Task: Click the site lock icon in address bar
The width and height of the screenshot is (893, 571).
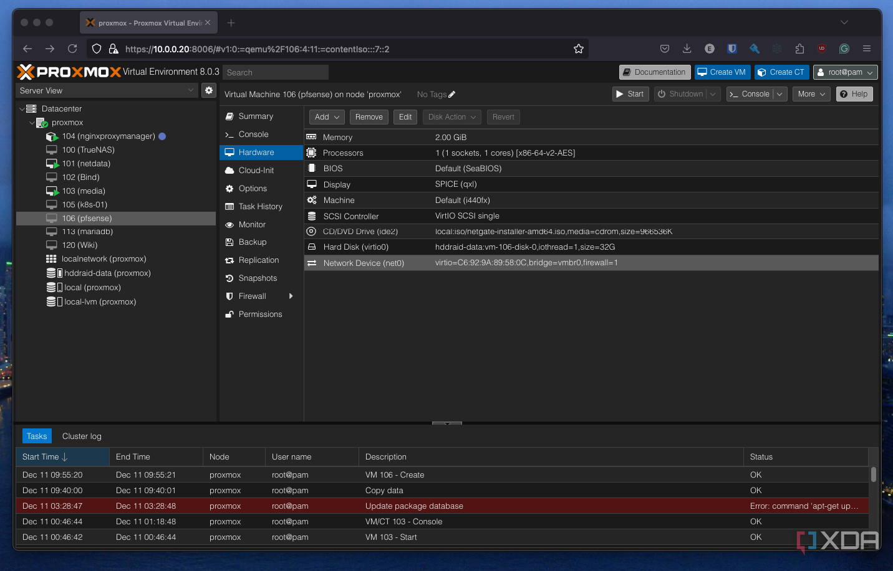Action: (x=113, y=49)
